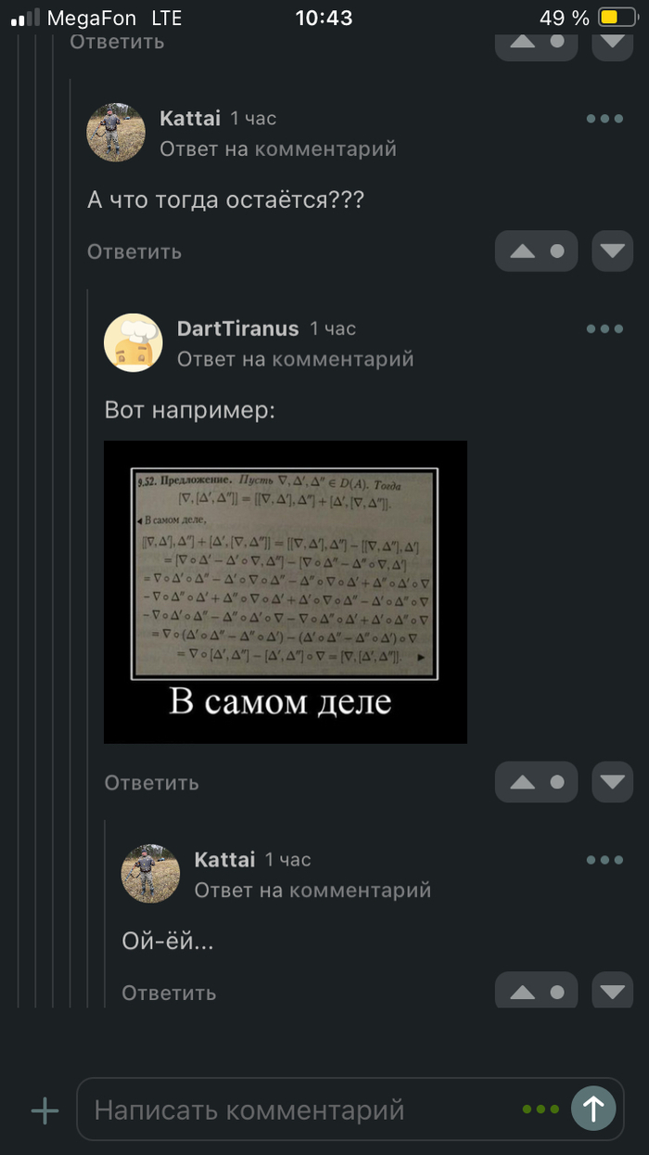Open the DartTiranus username profile link
The height and width of the screenshot is (1155, 649).
click(238, 328)
